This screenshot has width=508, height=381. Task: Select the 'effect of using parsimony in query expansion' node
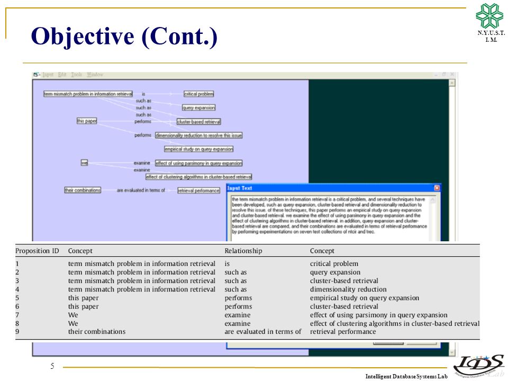point(198,163)
